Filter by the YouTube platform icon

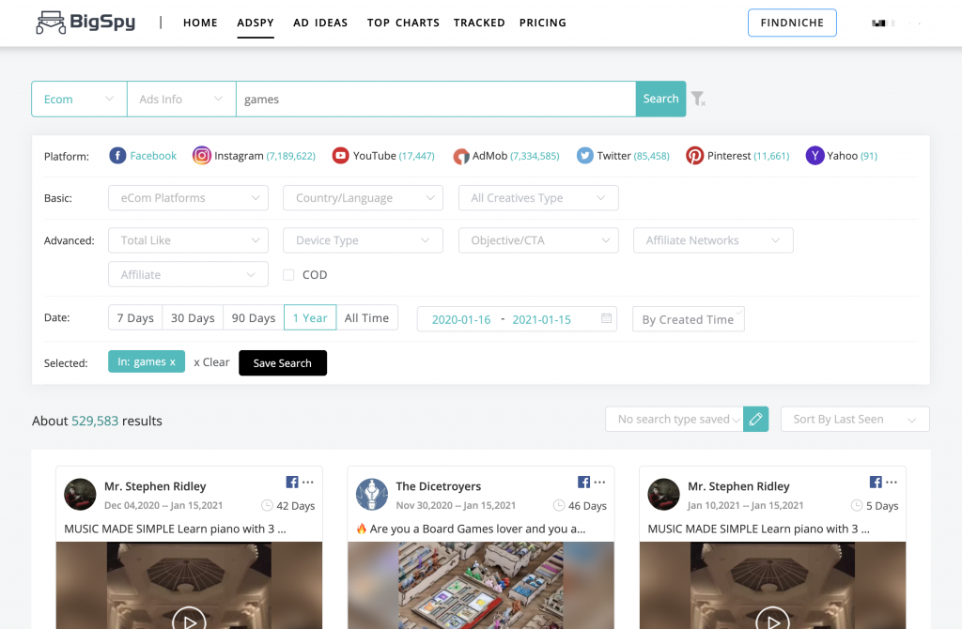(x=340, y=156)
